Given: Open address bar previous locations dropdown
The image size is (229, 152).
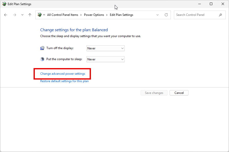Looking at the screenshot, I should tap(158, 15).
